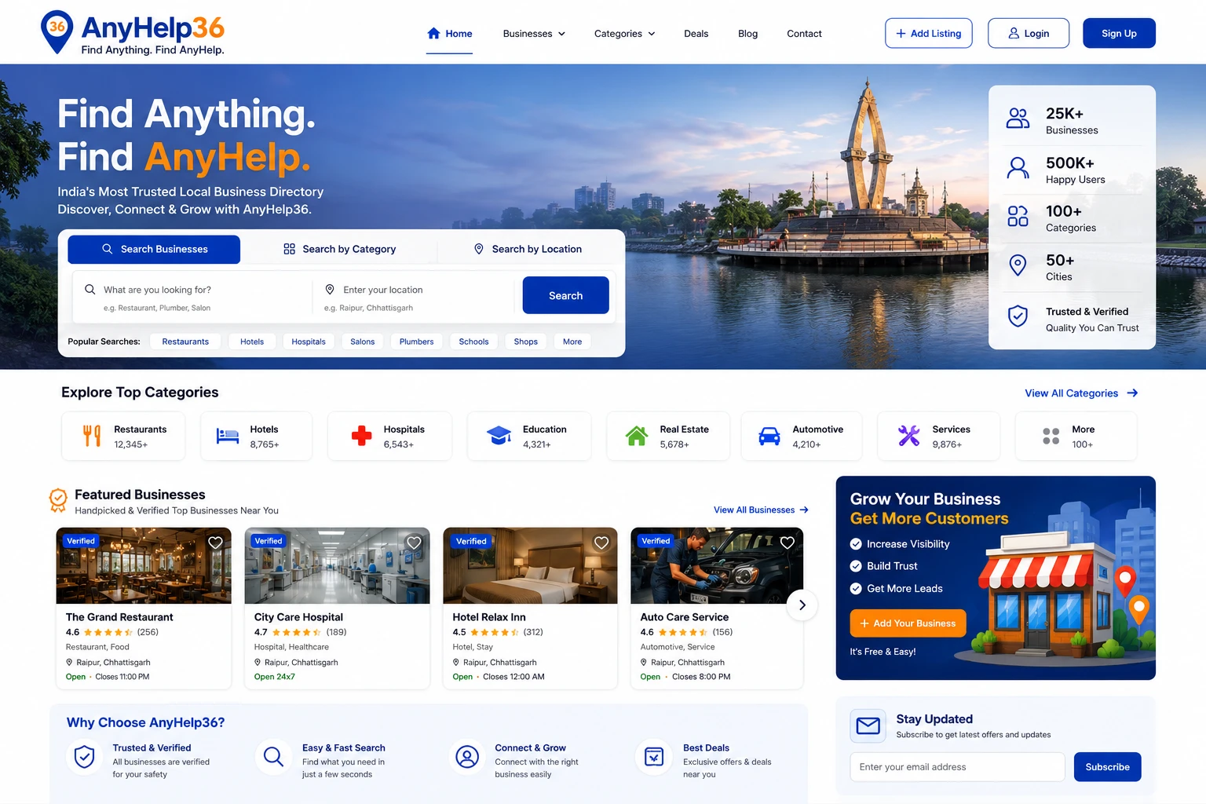Click the Automotive car icon
This screenshot has width=1206, height=804.
(x=769, y=437)
